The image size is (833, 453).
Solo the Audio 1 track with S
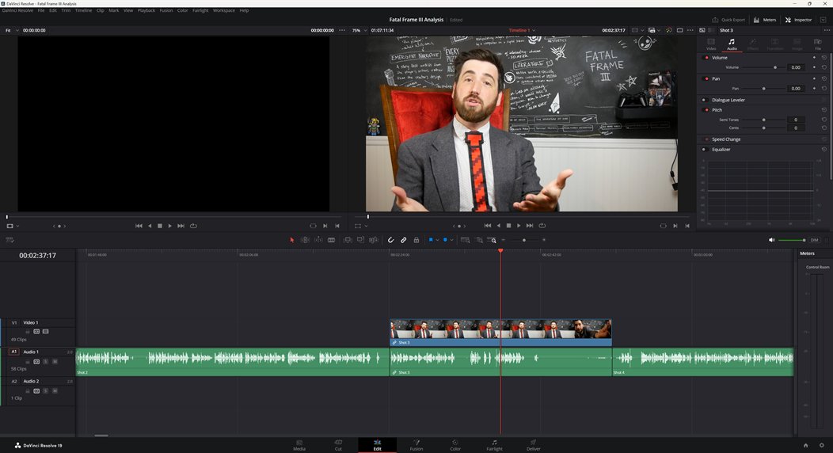click(x=46, y=362)
